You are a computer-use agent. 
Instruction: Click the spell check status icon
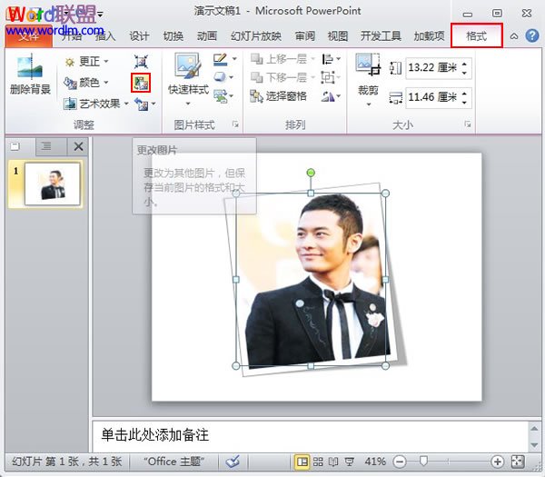coord(233,462)
